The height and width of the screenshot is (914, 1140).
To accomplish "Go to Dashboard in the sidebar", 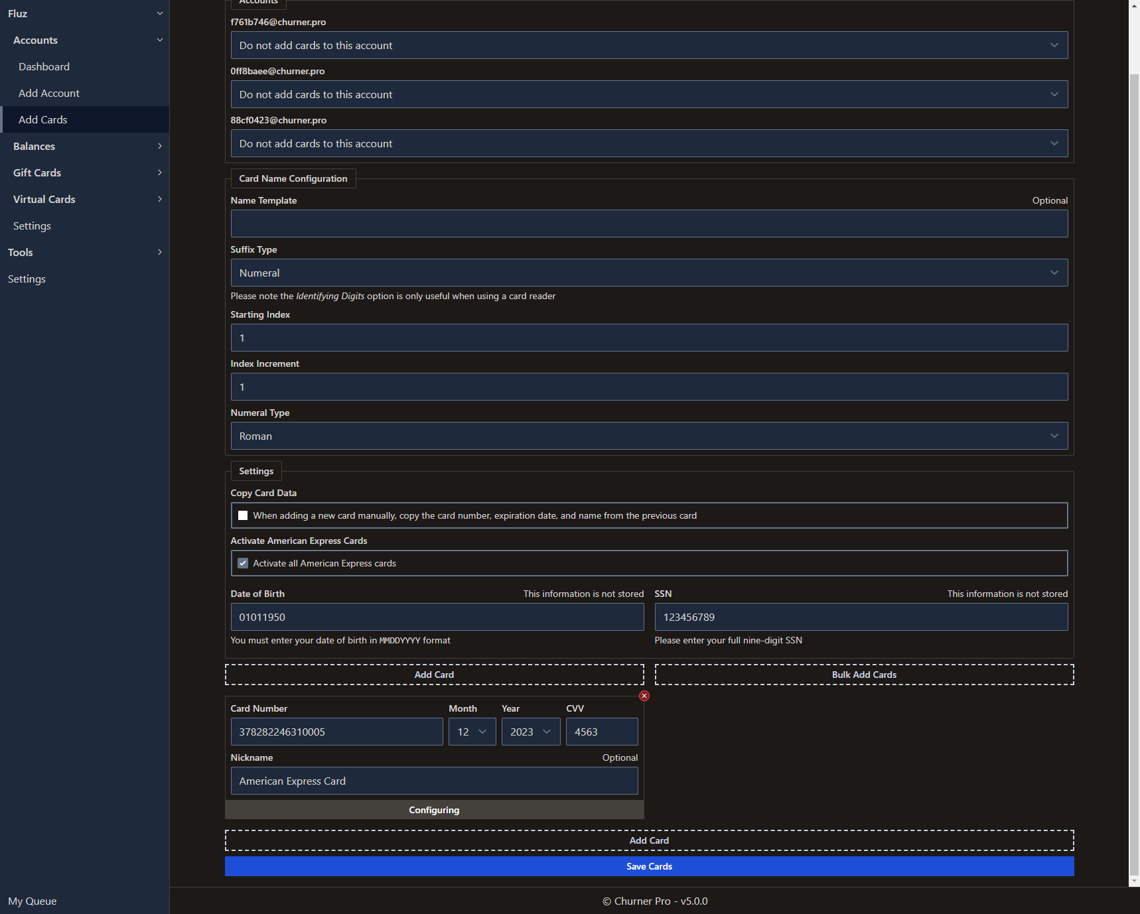I will coord(44,66).
